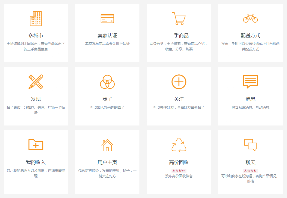Select the 用户主页 title text
287x198 pixels.
(107, 162)
